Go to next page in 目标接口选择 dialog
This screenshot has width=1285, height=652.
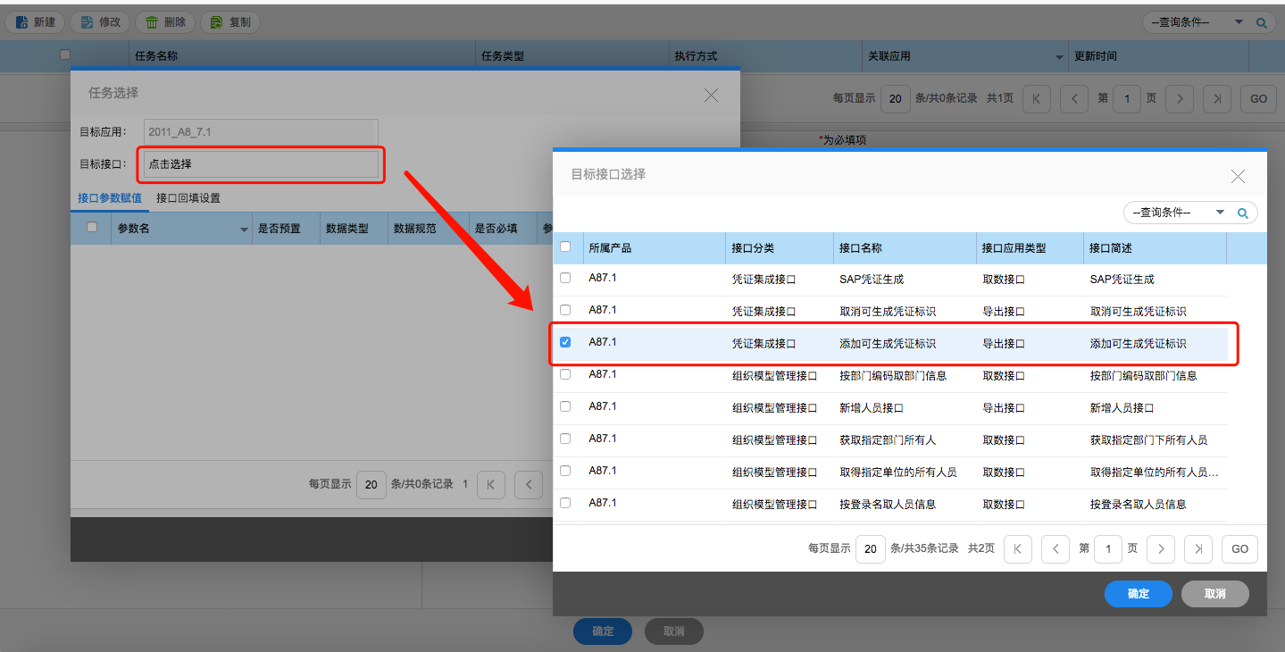coord(1160,549)
